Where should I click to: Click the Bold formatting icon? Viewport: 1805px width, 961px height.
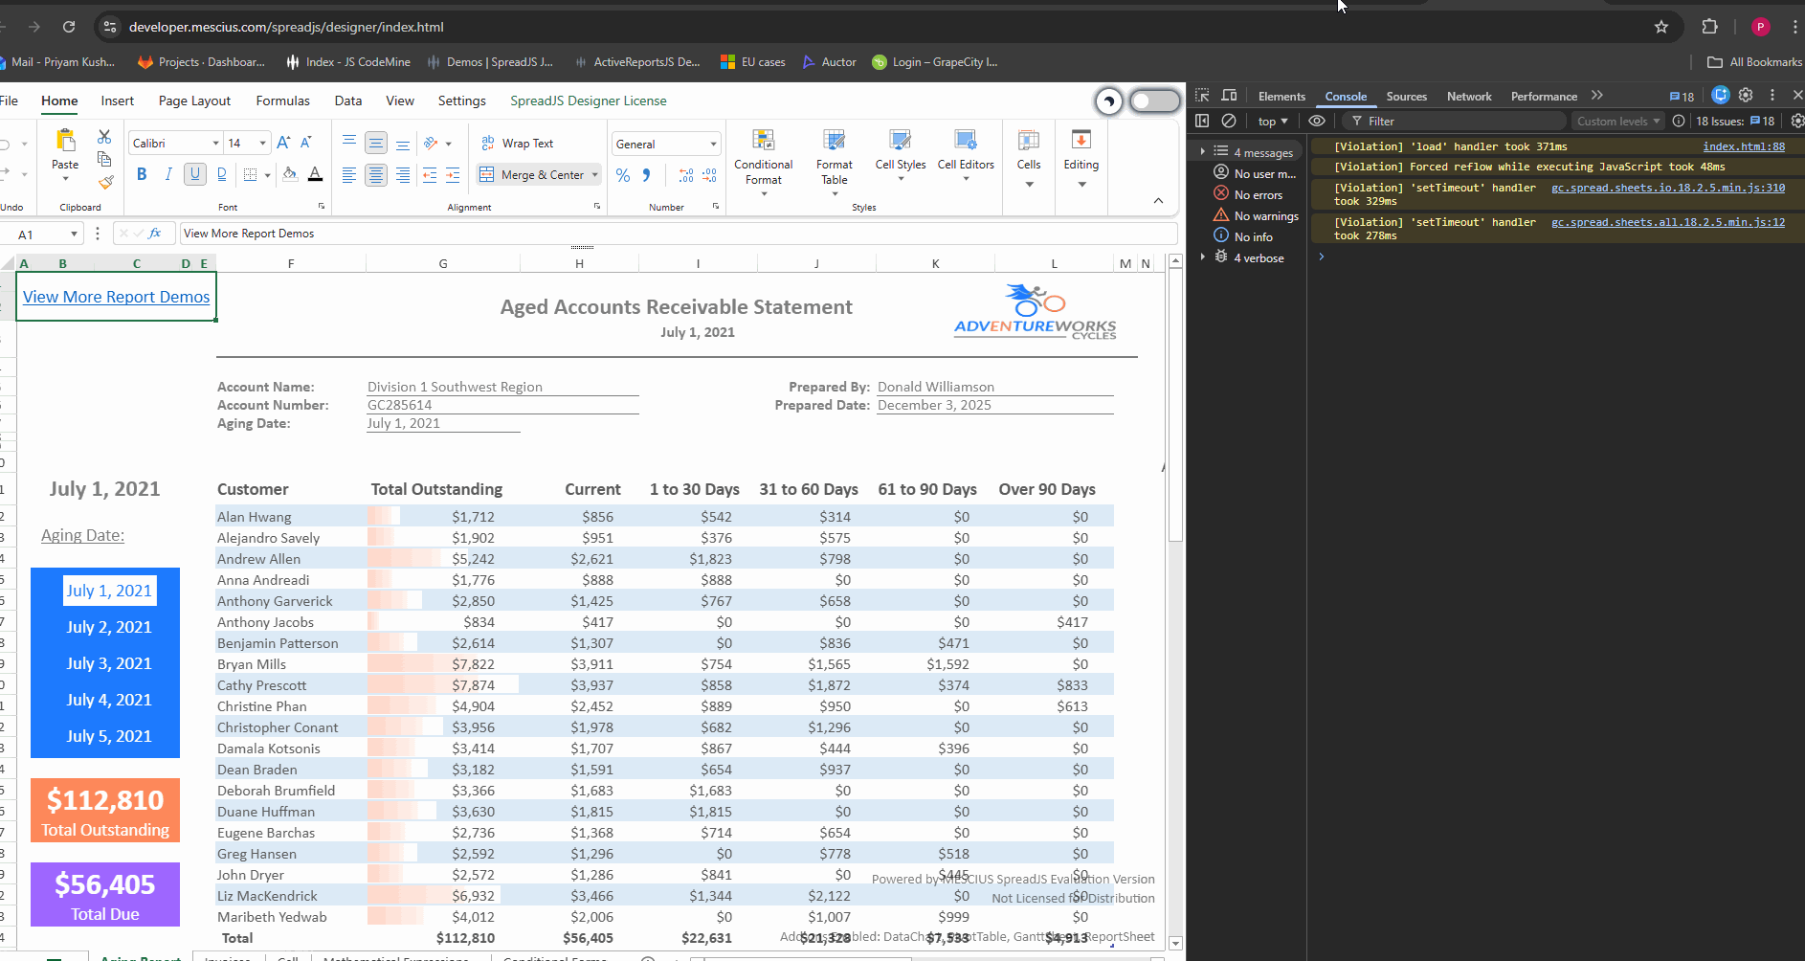click(142, 174)
